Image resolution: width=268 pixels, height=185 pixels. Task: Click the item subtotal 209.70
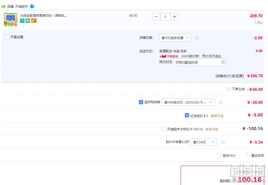256,16
